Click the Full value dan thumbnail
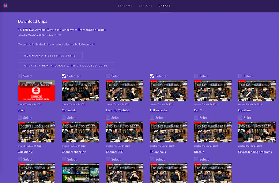The height and width of the screenshot is (183, 279). (x=169, y=90)
